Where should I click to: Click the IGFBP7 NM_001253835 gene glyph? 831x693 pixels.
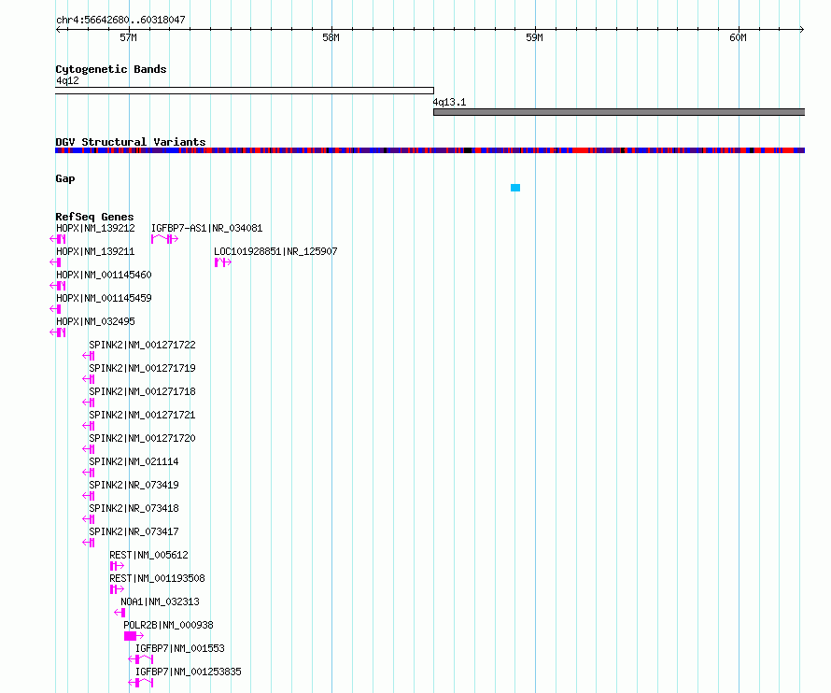tap(141, 683)
